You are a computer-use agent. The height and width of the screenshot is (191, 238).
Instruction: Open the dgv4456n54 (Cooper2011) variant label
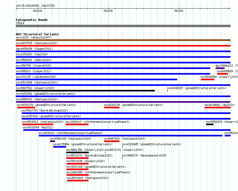[x=34, y=49]
